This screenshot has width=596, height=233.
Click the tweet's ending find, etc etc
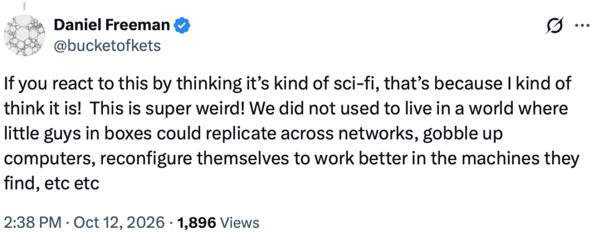51,184
